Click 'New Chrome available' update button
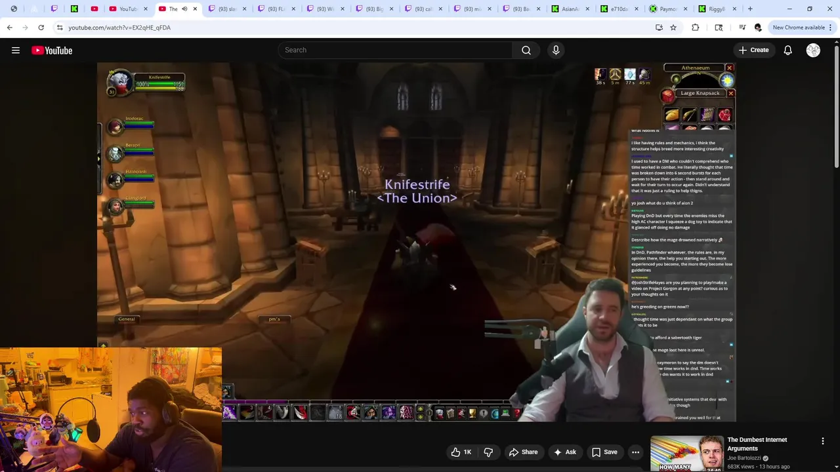The image size is (840, 472). click(799, 28)
